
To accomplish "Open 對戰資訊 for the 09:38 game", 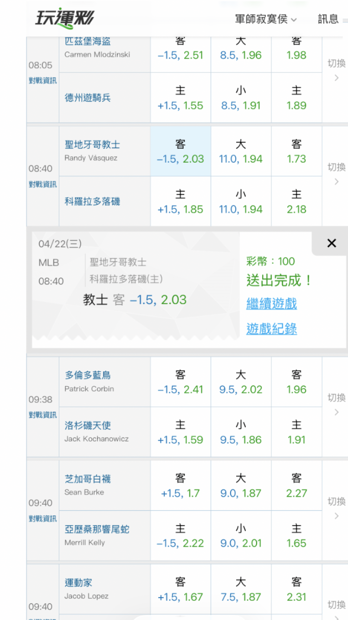I will click(43, 415).
